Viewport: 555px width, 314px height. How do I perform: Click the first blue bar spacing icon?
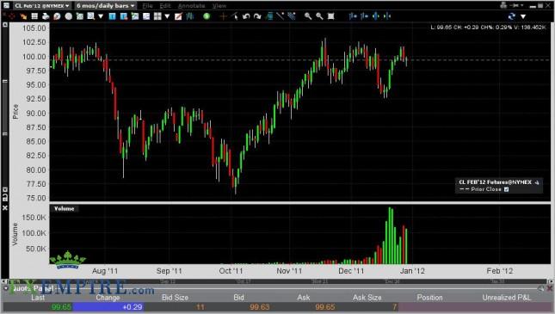353,16
